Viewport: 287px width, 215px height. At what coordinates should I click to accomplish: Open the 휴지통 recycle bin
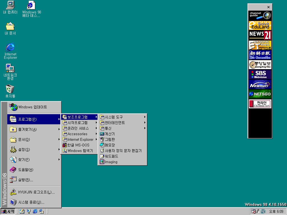[x=10, y=91]
